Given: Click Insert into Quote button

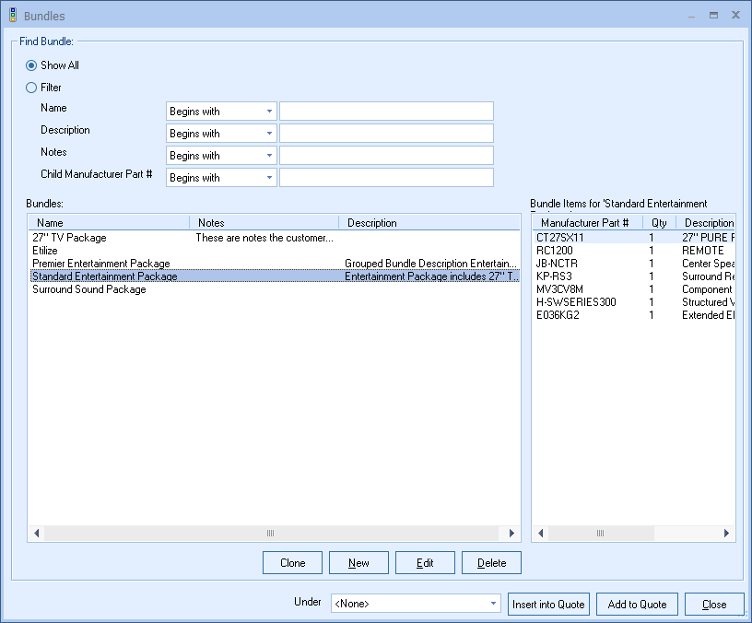Looking at the screenshot, I should tap(548, 605).
